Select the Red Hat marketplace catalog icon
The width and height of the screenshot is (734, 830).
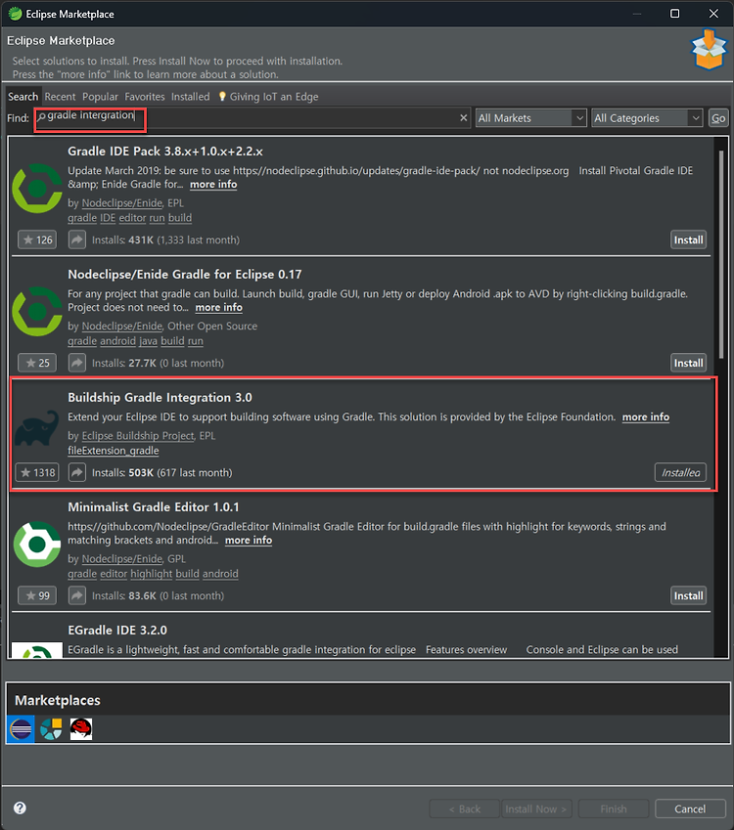(81, 729)
